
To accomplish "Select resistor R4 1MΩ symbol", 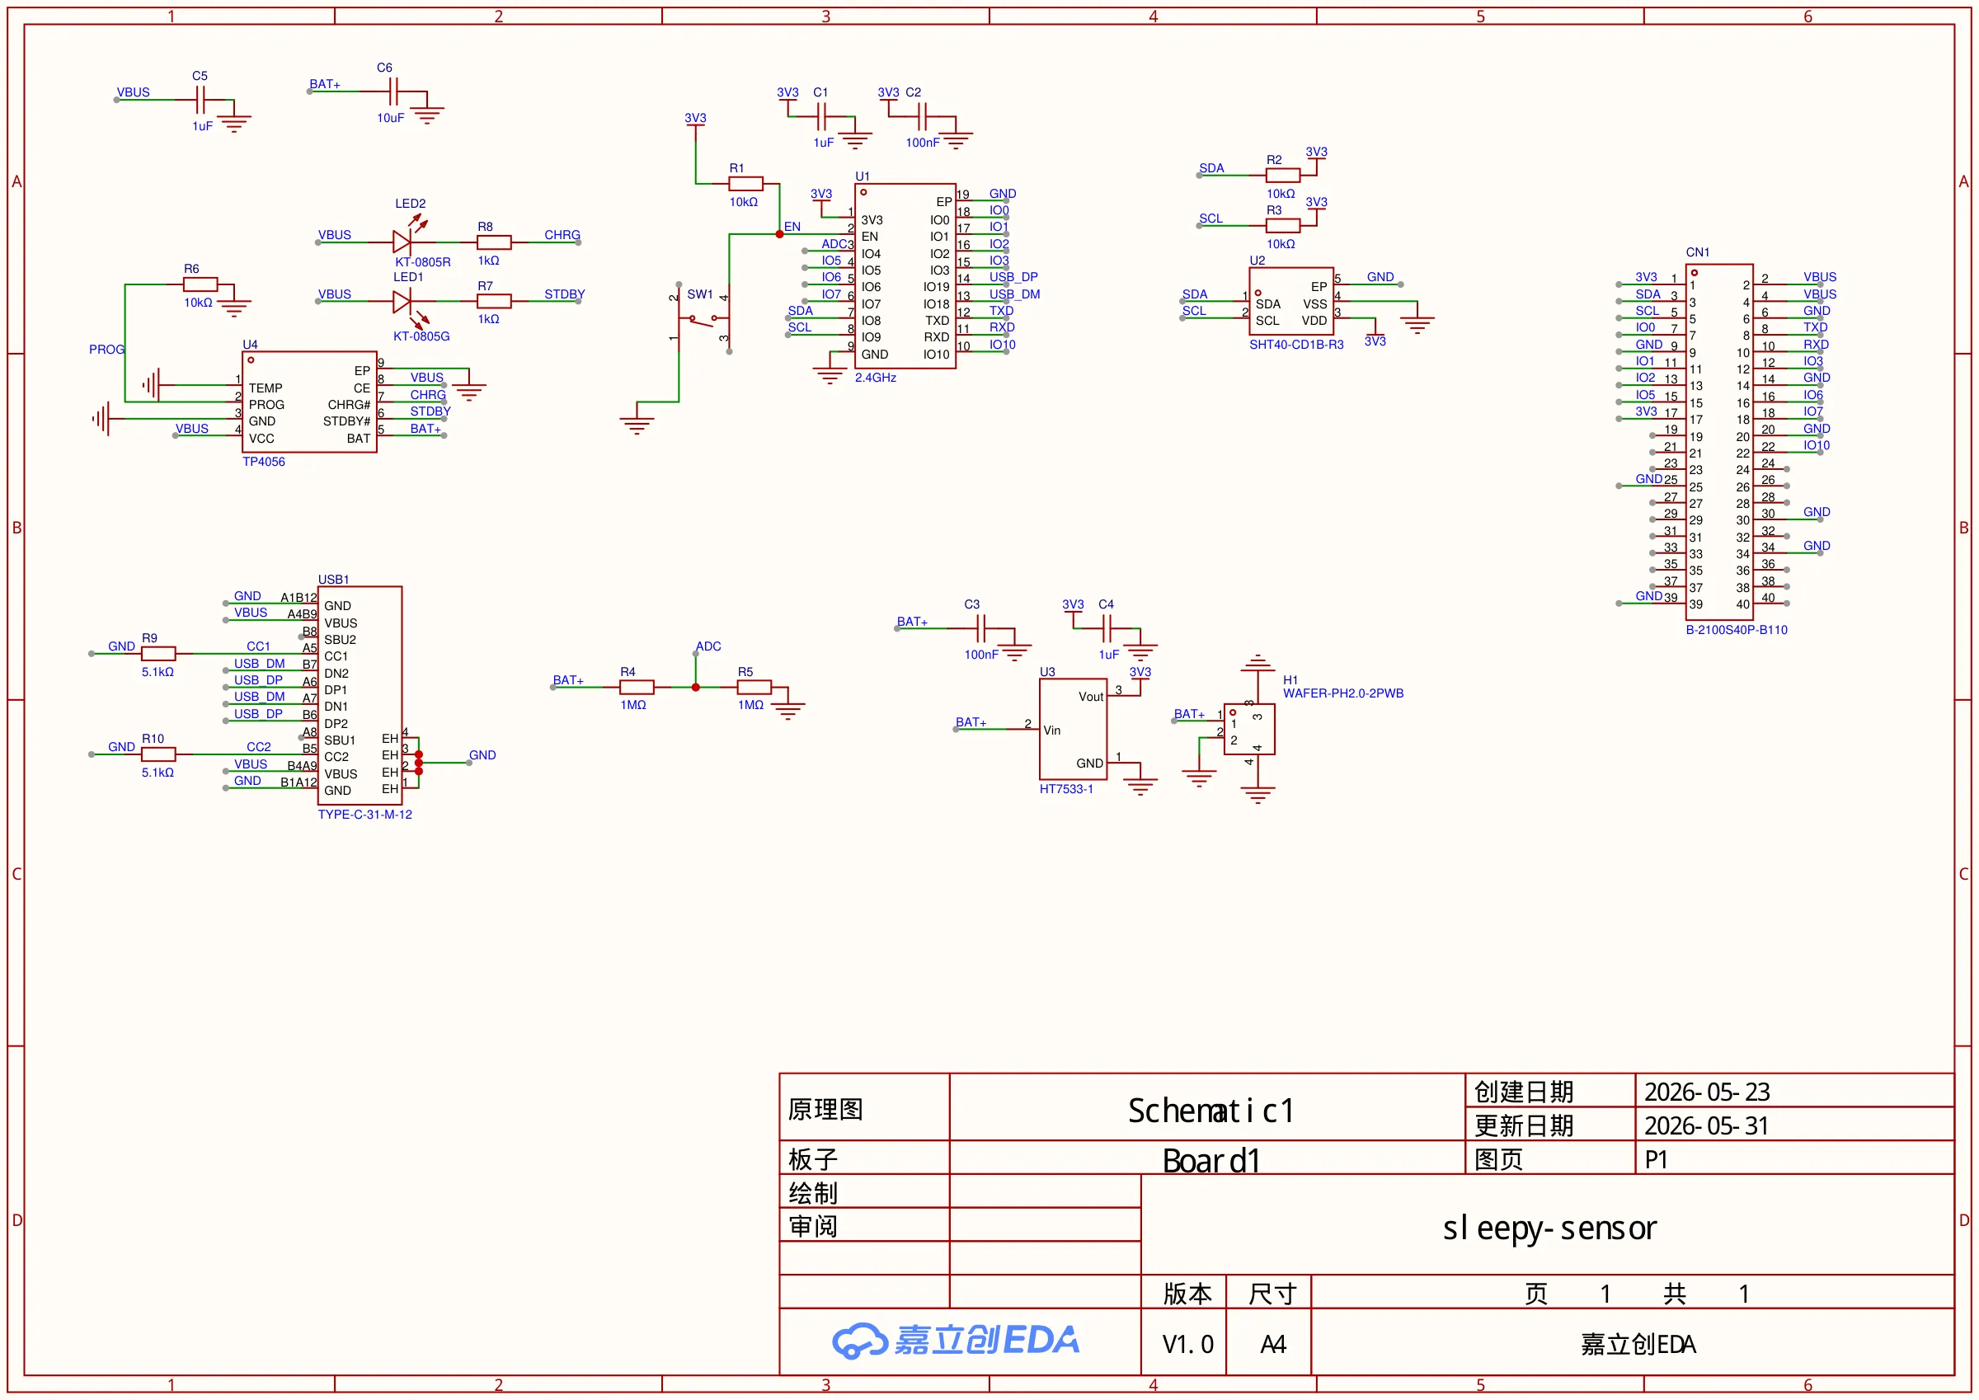I will coord(637,688).
